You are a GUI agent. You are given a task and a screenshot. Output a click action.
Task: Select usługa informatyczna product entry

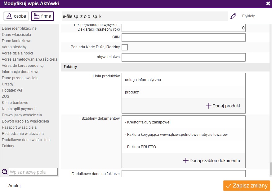point(143,80)
